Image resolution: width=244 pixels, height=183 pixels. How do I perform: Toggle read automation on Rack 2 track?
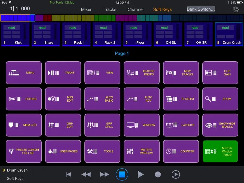coord(103,28)
